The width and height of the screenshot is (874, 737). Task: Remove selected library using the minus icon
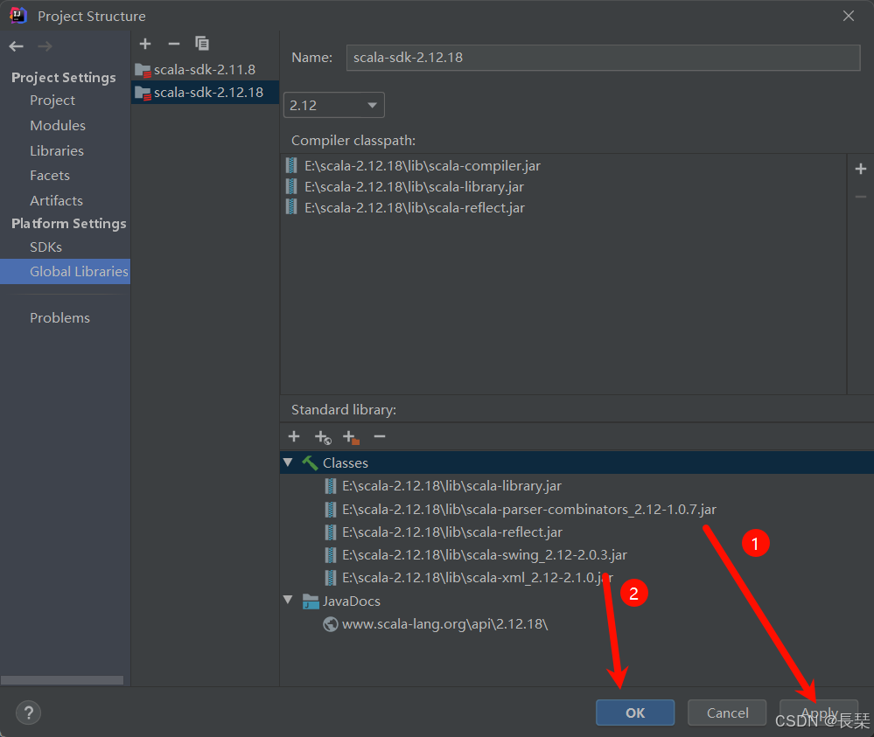coord(173,44)
